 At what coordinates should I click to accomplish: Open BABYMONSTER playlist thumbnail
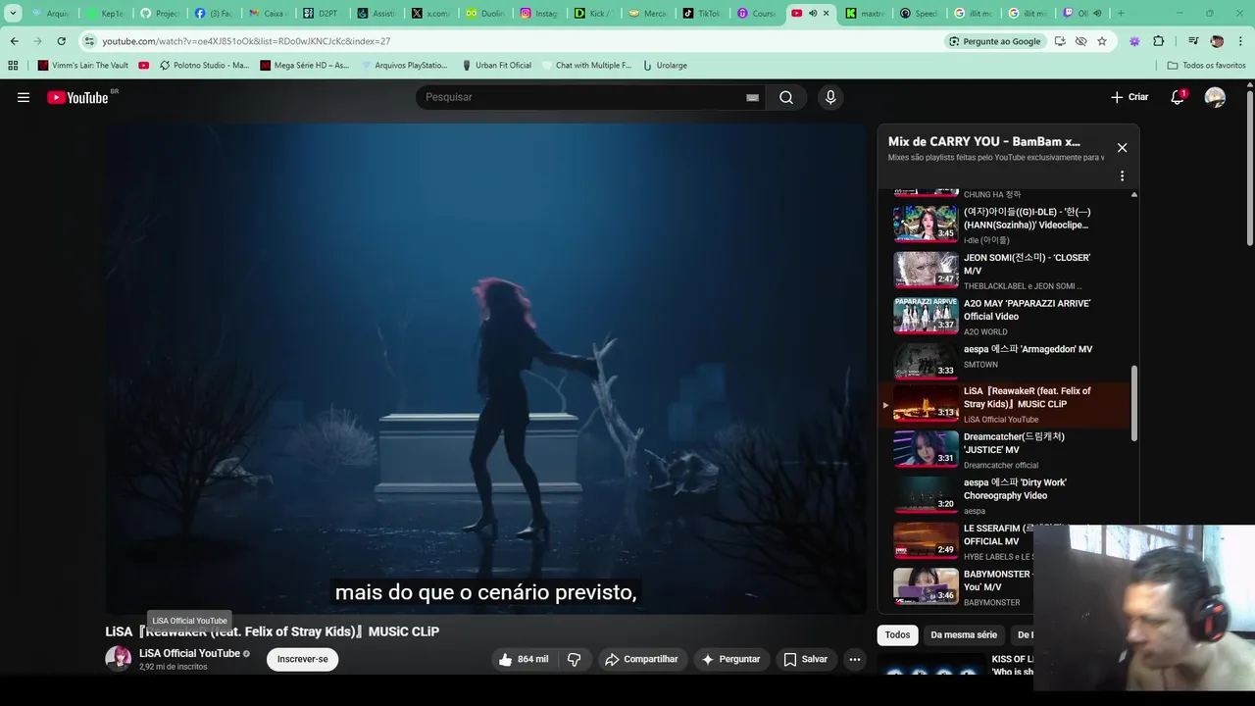tap(926, 586)
